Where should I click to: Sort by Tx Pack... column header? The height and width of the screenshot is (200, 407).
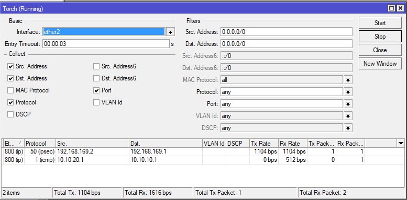coord(322,143)
